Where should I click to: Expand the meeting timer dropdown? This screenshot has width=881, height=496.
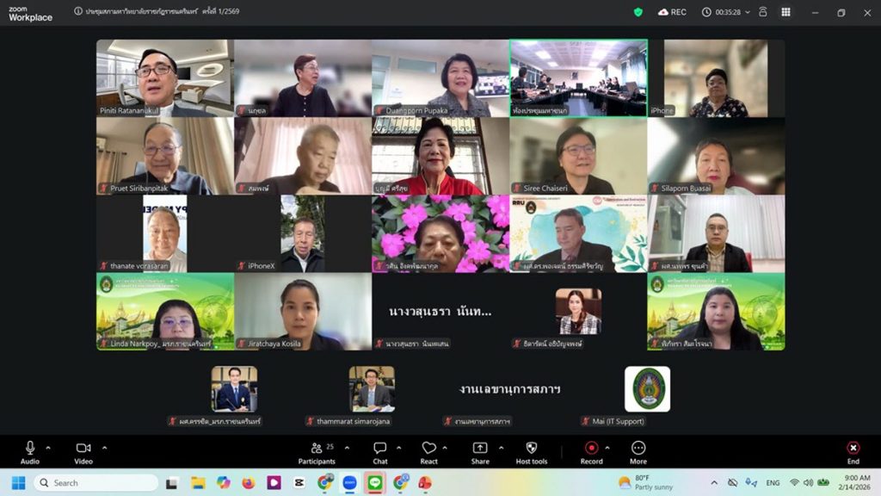747,12
